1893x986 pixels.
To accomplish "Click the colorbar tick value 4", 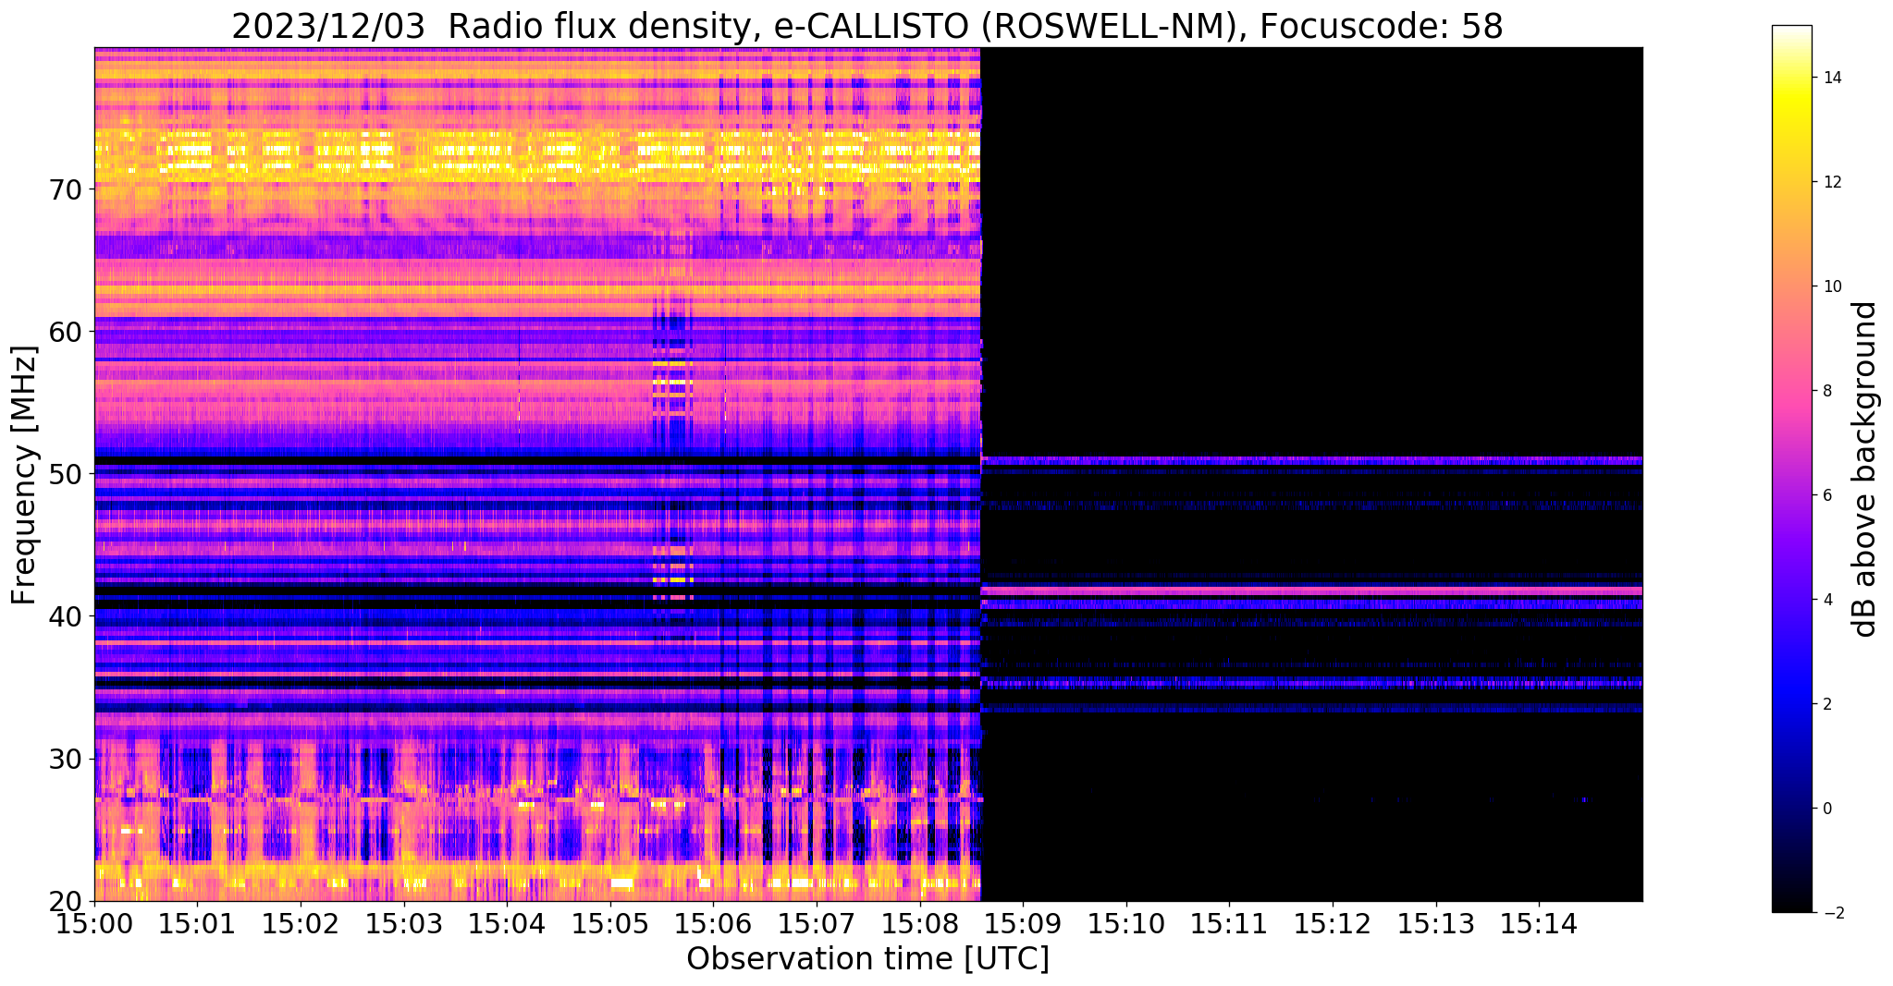I will pos(1827,600).
